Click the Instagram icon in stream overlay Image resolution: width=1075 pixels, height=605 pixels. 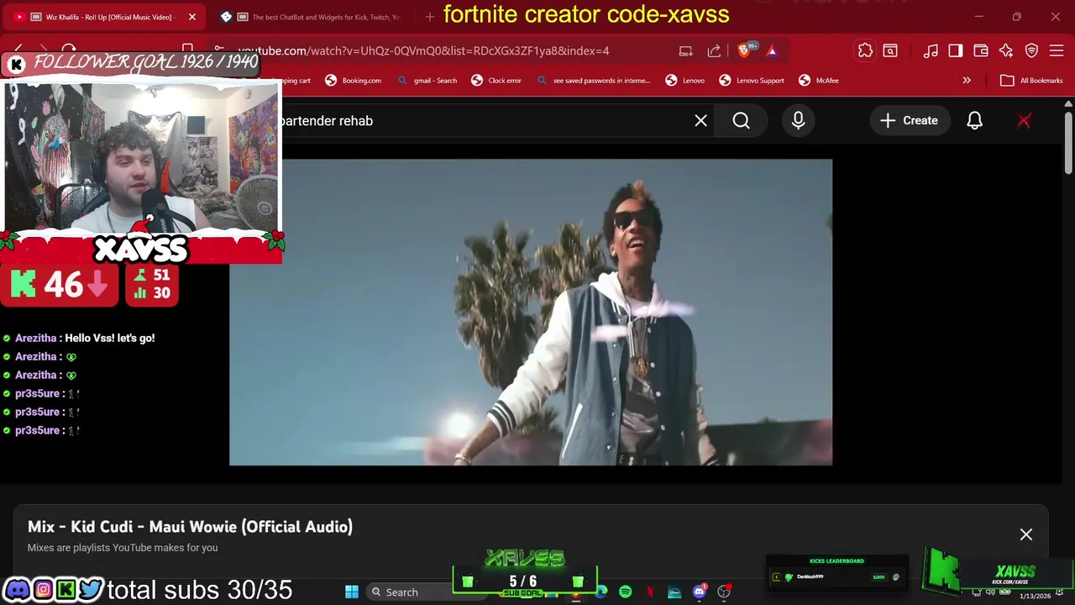tap(42, 590)
